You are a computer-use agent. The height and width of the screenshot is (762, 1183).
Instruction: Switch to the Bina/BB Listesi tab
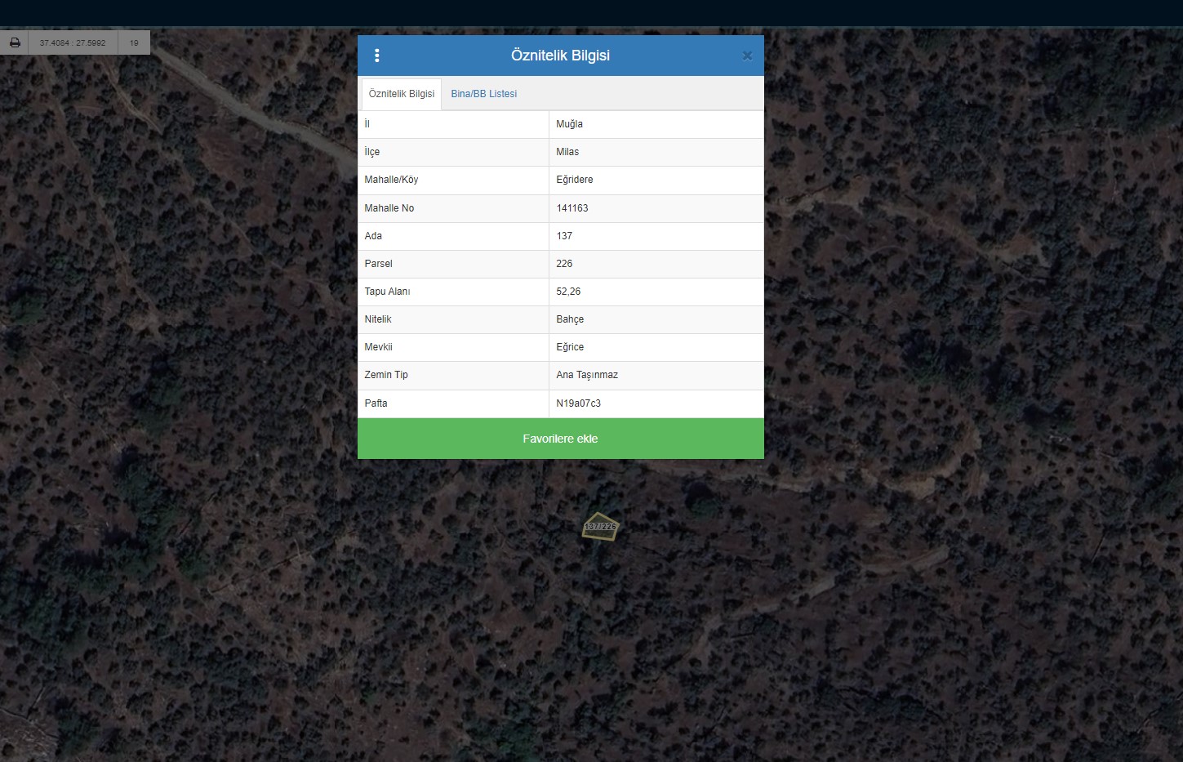click(x=483, y=94)
